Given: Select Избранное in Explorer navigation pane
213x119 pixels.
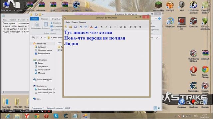Looking at the screenshot, I should 41,44.
